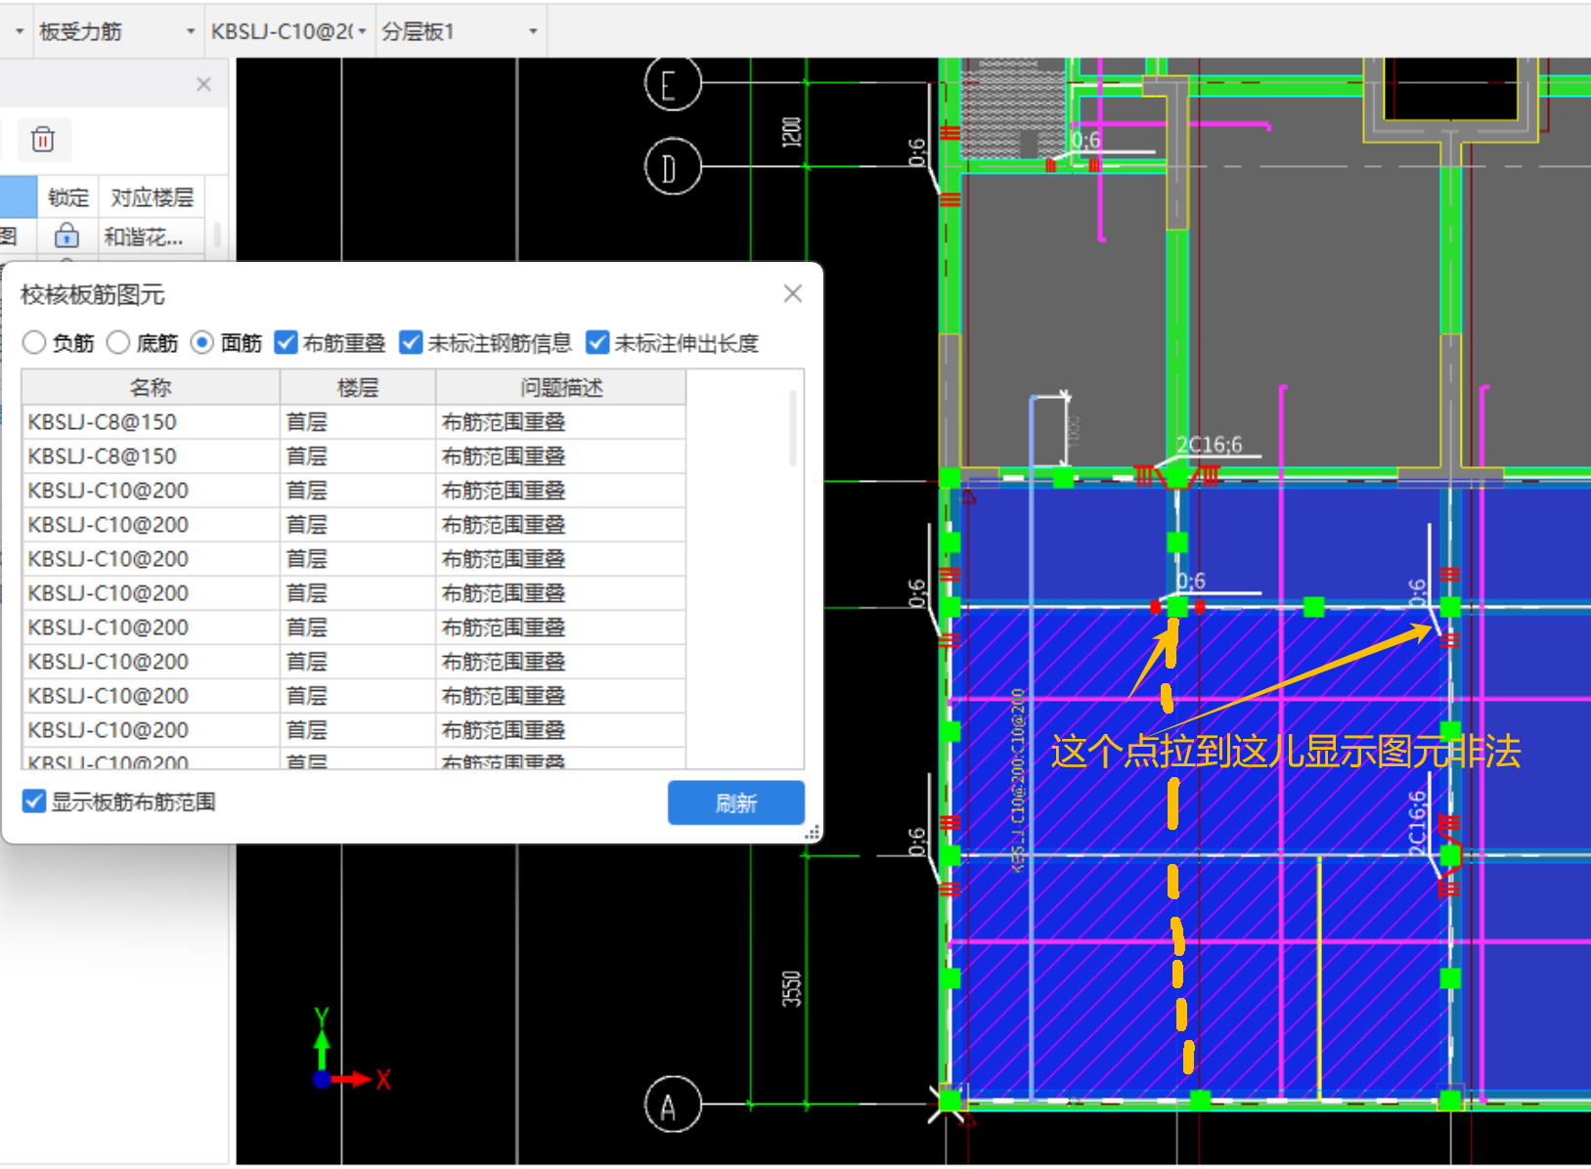Click the dialog resize grip corner

click(812, 833)
